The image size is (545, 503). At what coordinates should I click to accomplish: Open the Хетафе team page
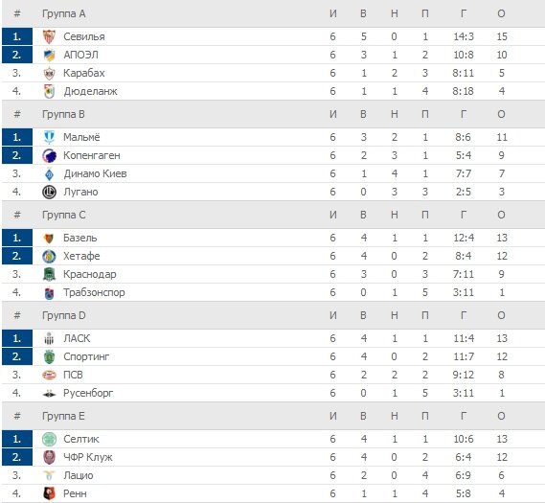(81, 256)
